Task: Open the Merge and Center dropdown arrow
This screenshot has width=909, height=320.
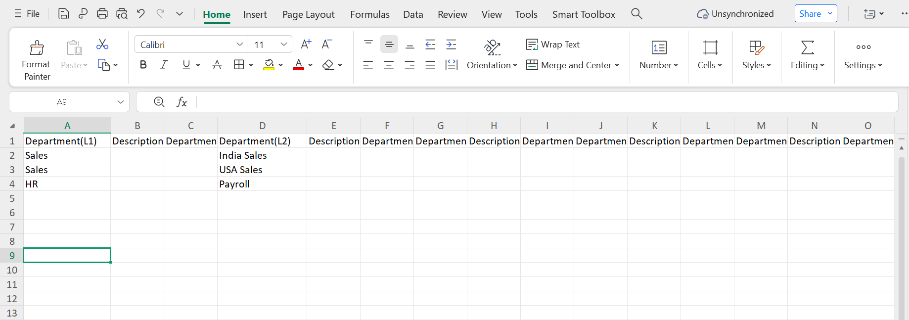Action: click(x=617, y=65)
